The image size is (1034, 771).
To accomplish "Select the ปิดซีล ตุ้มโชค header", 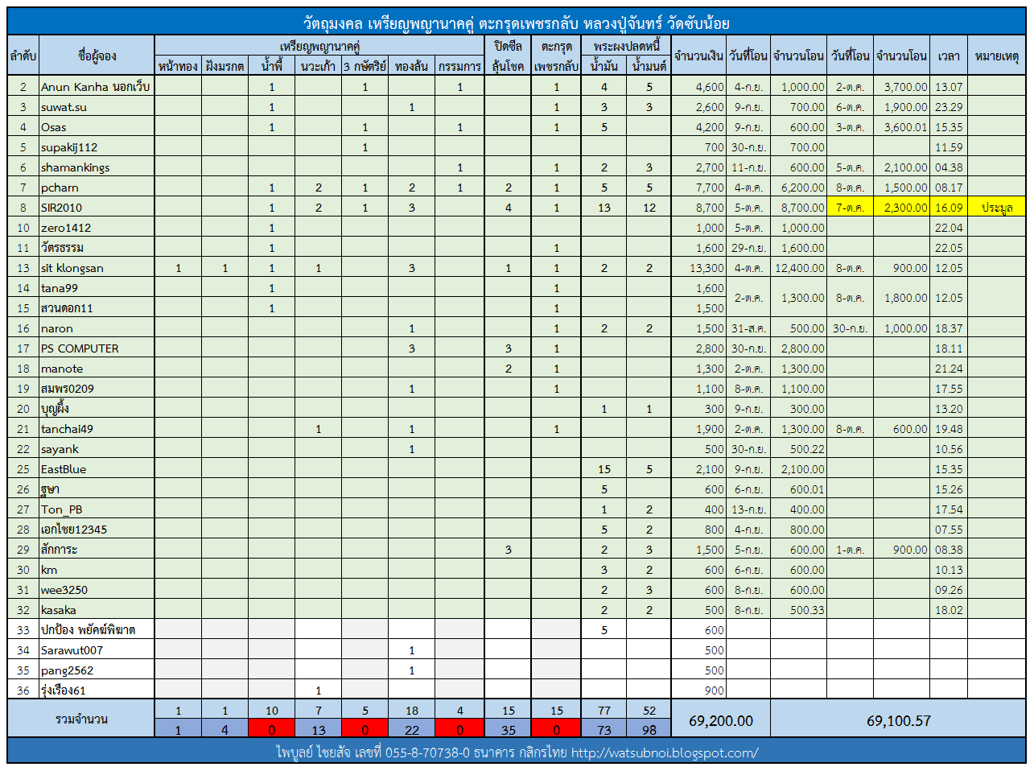I will (508, 56).
